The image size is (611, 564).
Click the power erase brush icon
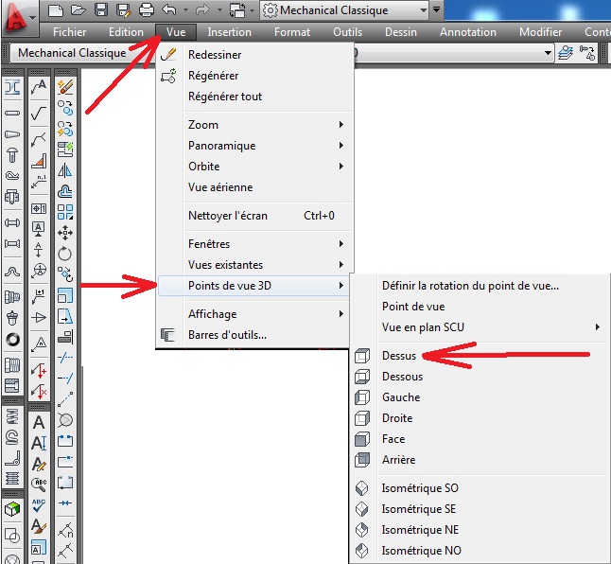point(65,86)
